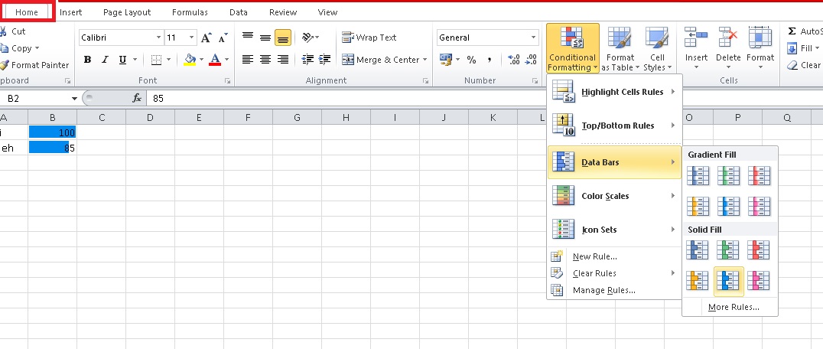Screen dimensions: 823x349
Task: Click the Increase Font Size icon
Action: [x=207, y=38]
